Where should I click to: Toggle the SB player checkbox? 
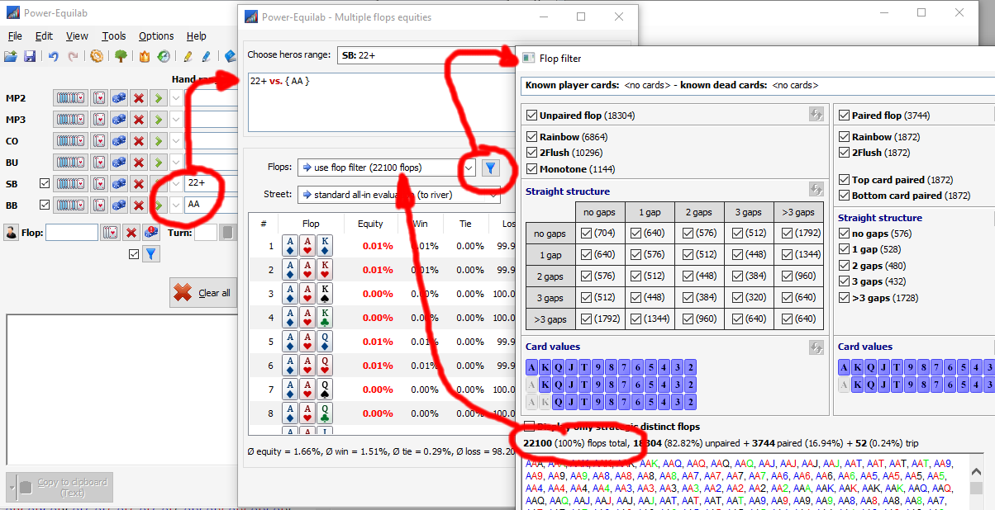click(x=45, y=183)
